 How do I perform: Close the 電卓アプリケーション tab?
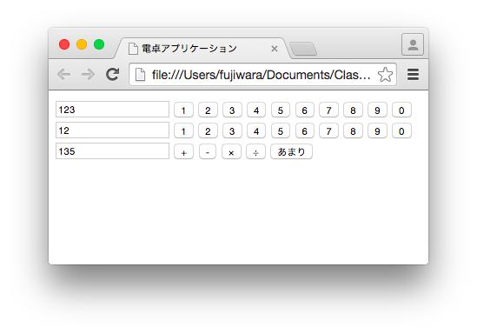click(x=275, y=49)
